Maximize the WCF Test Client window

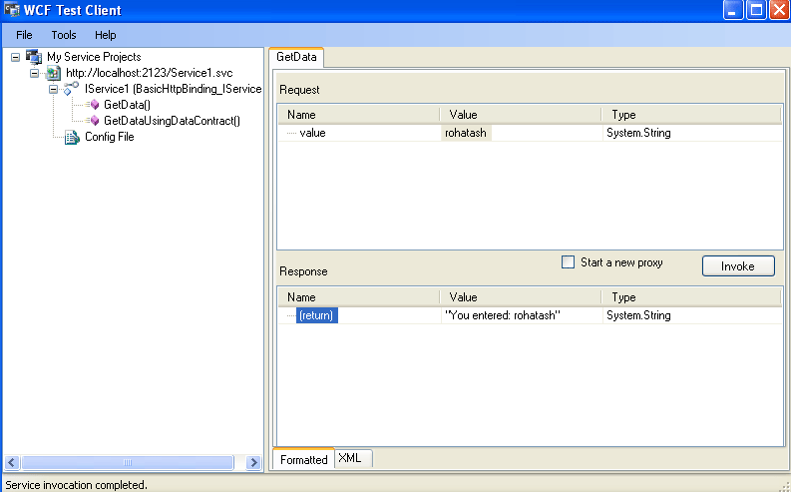click(x=757, y=10)
